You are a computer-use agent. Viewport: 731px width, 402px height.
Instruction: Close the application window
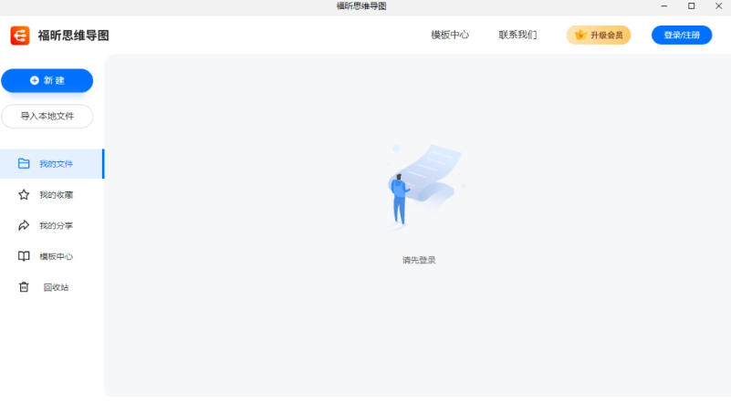coord(718,6)
